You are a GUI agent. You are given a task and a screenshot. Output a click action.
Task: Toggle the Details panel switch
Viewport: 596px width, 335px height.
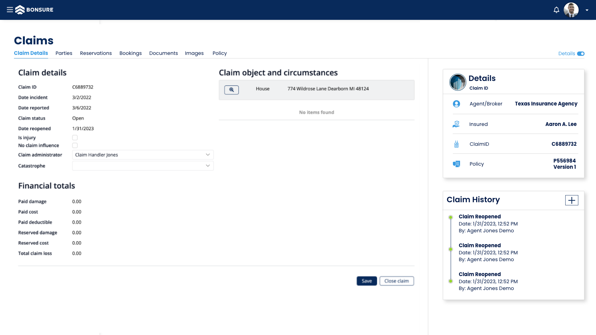pyautogui.click(x=581, y=53)
